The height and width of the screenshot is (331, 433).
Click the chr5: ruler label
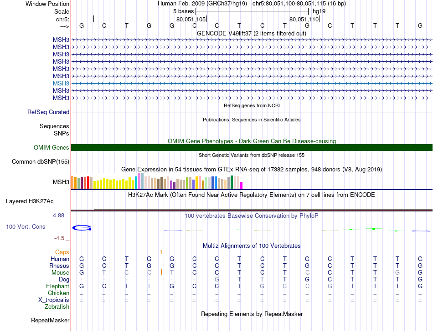point(63,19)
